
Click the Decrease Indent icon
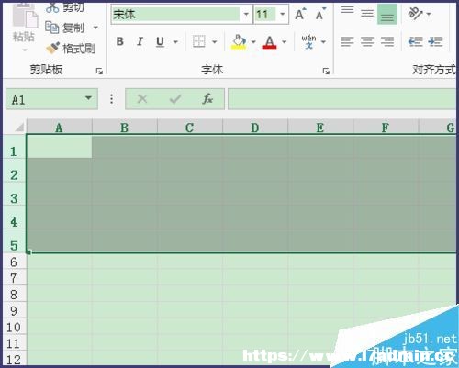[x=415, y=41]
